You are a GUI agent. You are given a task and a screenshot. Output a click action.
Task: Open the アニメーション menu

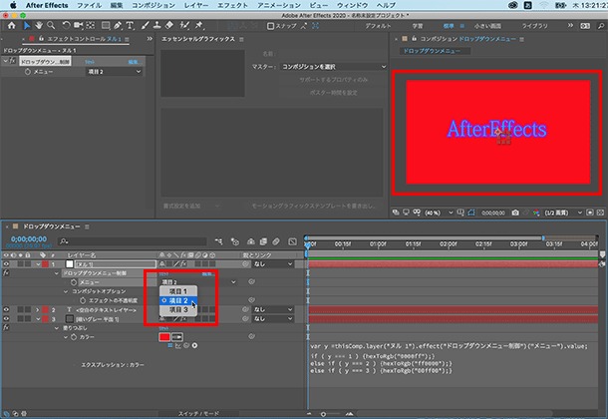tap(279, 5)
